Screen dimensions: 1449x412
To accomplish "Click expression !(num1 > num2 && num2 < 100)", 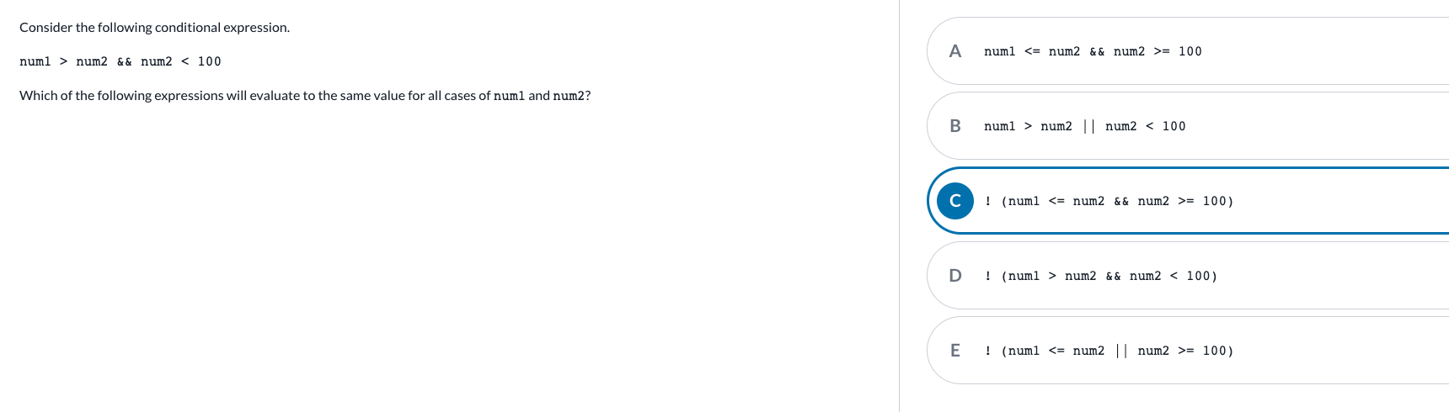I will pyautogui.click(x=1100, y=276).
